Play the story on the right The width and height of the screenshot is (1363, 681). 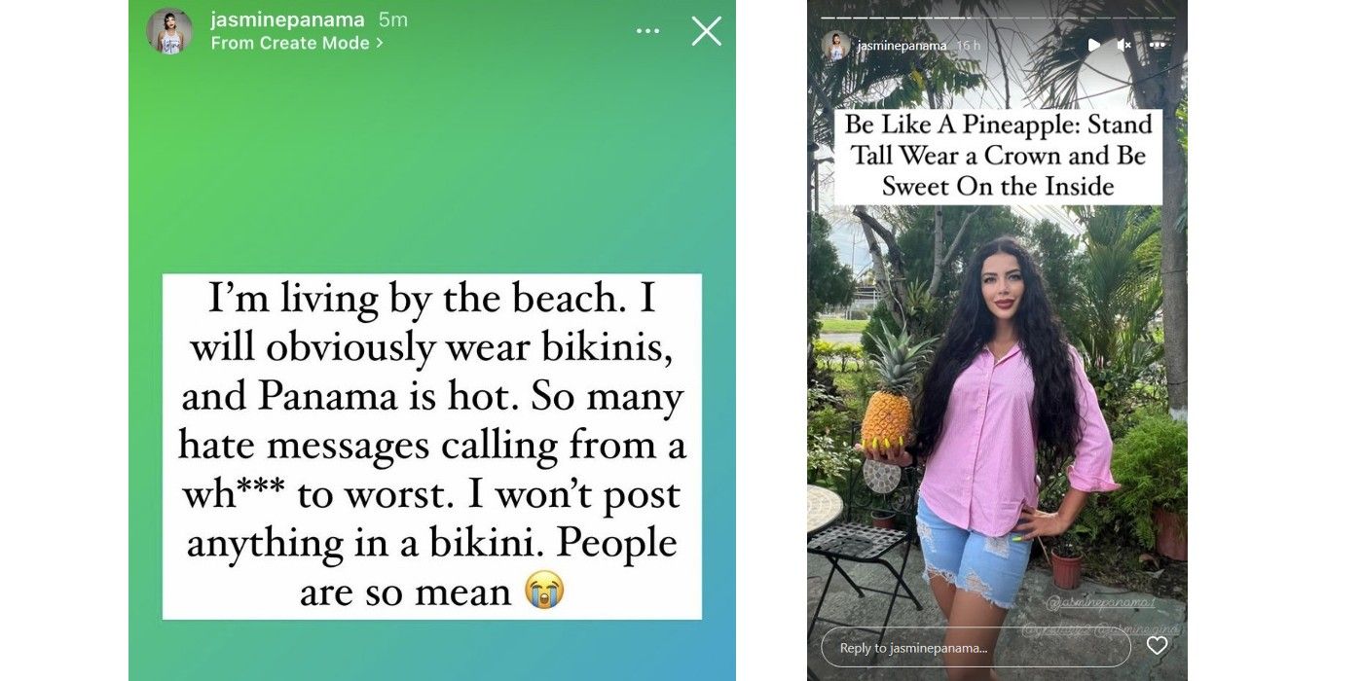[1093, 45]
